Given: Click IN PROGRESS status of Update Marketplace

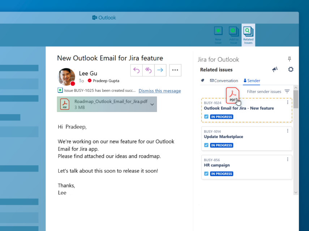Looking at the screenshot, I should 222,145.
